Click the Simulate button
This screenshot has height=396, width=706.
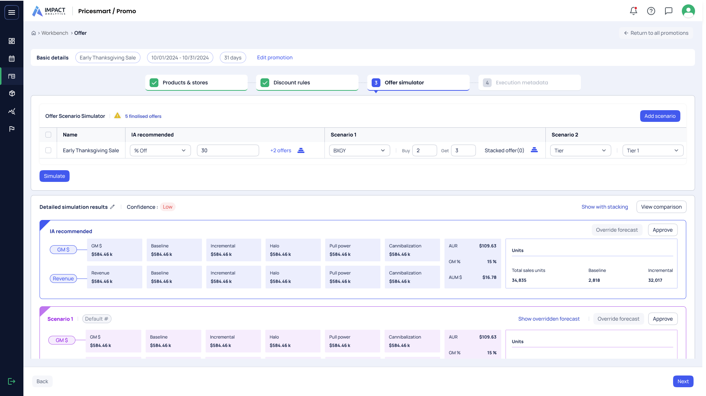point(55,176)
